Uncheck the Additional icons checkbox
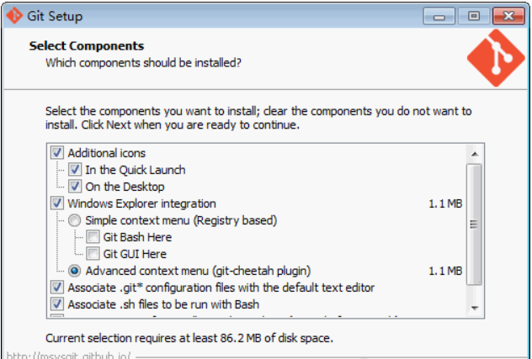Viewport: 532px width, 359px height. tap(57, 153)
